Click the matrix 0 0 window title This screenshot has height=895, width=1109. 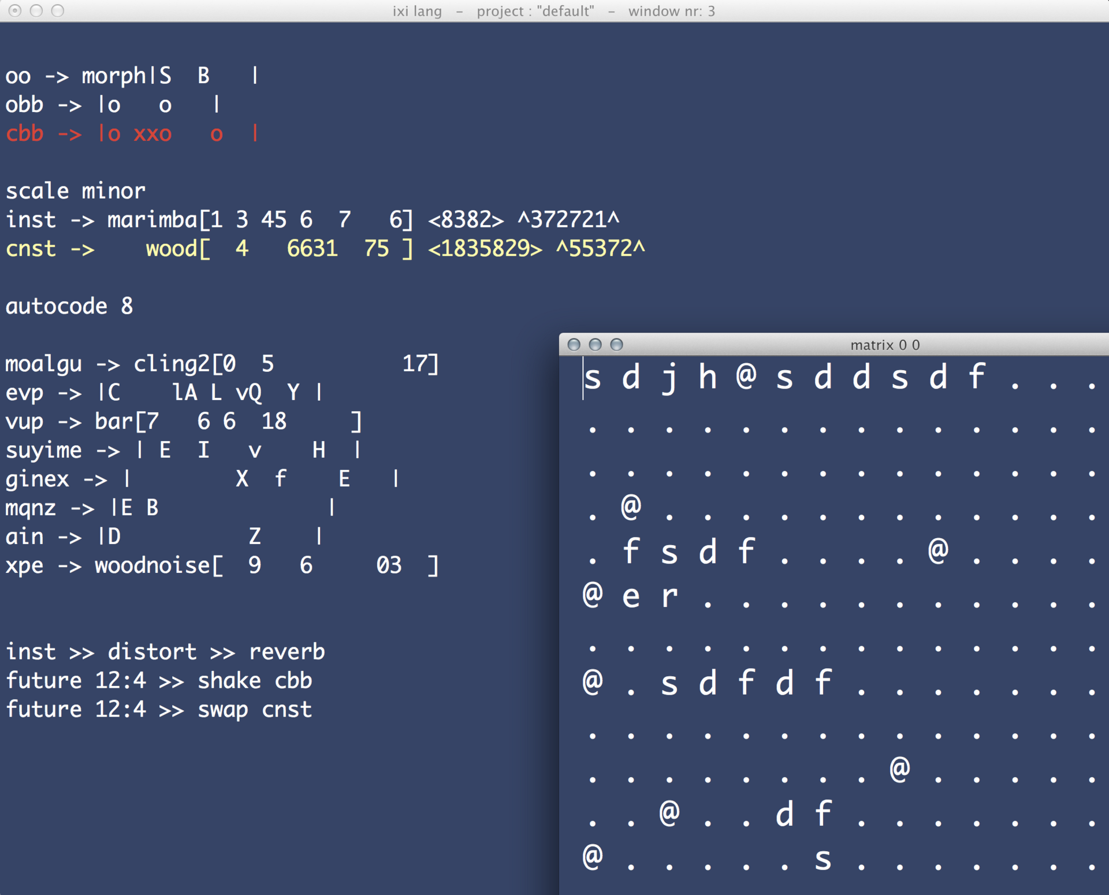point(885,345)
